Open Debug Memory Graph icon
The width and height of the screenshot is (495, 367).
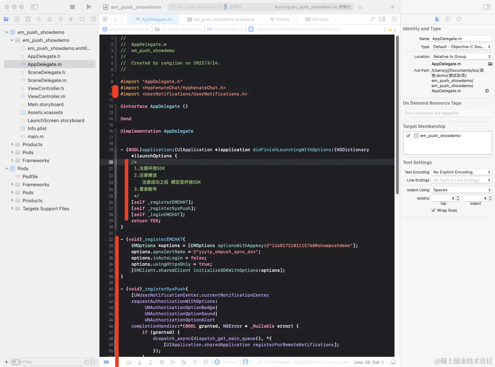click(x=173, y=362)
